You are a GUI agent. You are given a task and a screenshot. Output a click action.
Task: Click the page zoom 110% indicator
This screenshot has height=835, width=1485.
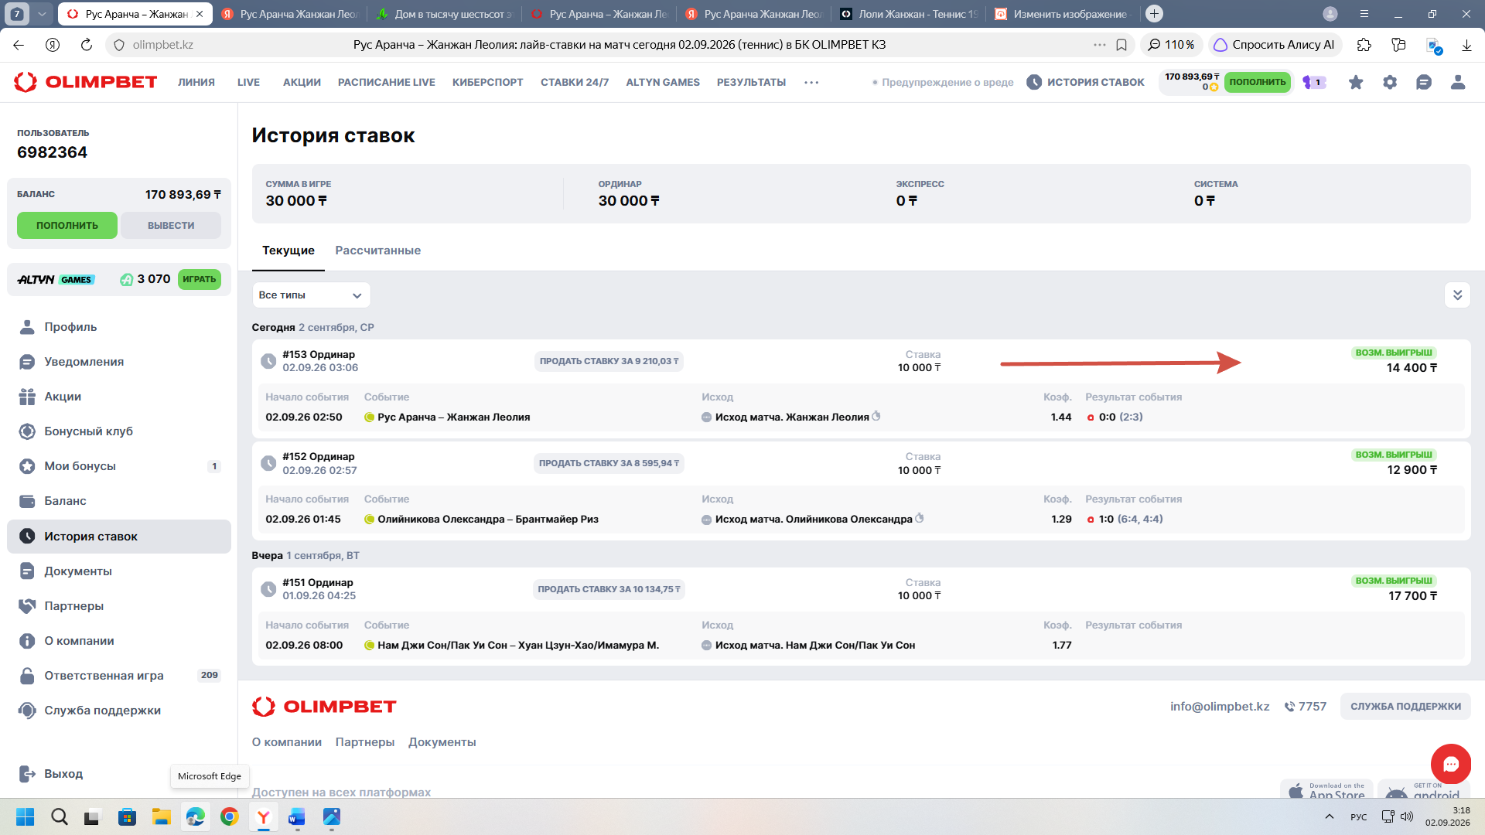coord(1171,45)
